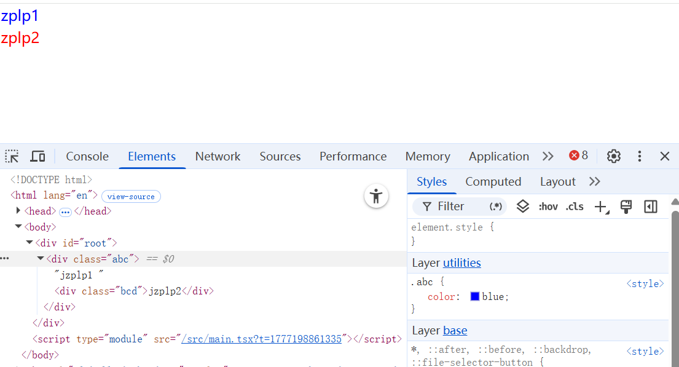Select the Elements tab
This screenshot has width=679, height=367.
[x=152, y=156]
